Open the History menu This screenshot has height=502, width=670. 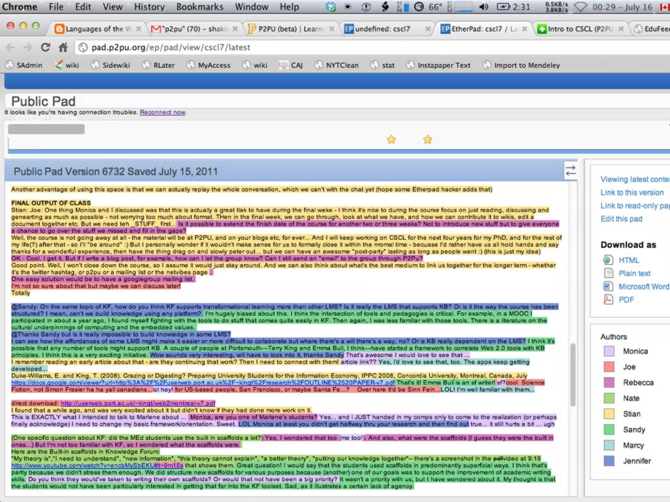[x=149, y=7]
